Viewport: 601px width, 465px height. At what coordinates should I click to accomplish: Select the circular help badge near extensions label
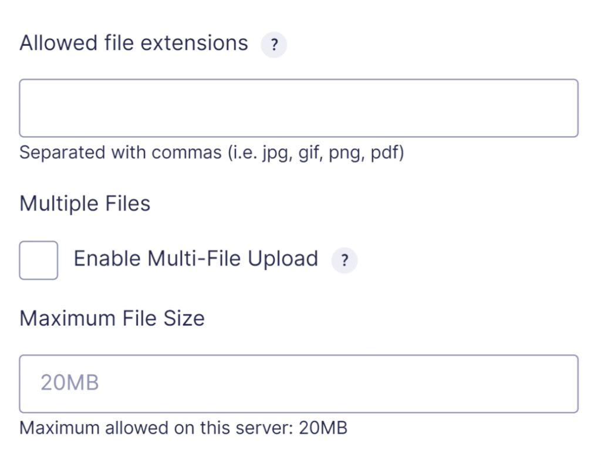274,45
